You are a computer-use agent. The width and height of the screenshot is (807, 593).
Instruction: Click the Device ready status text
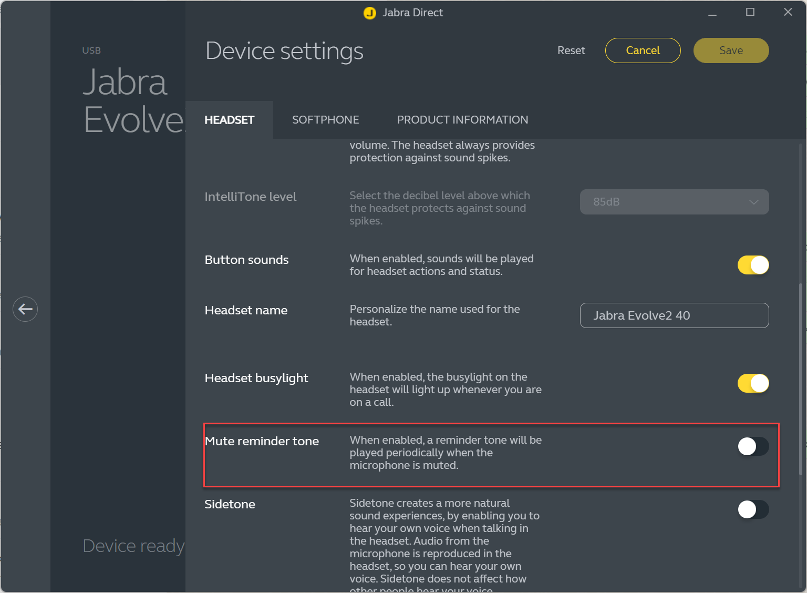point(133,546)
